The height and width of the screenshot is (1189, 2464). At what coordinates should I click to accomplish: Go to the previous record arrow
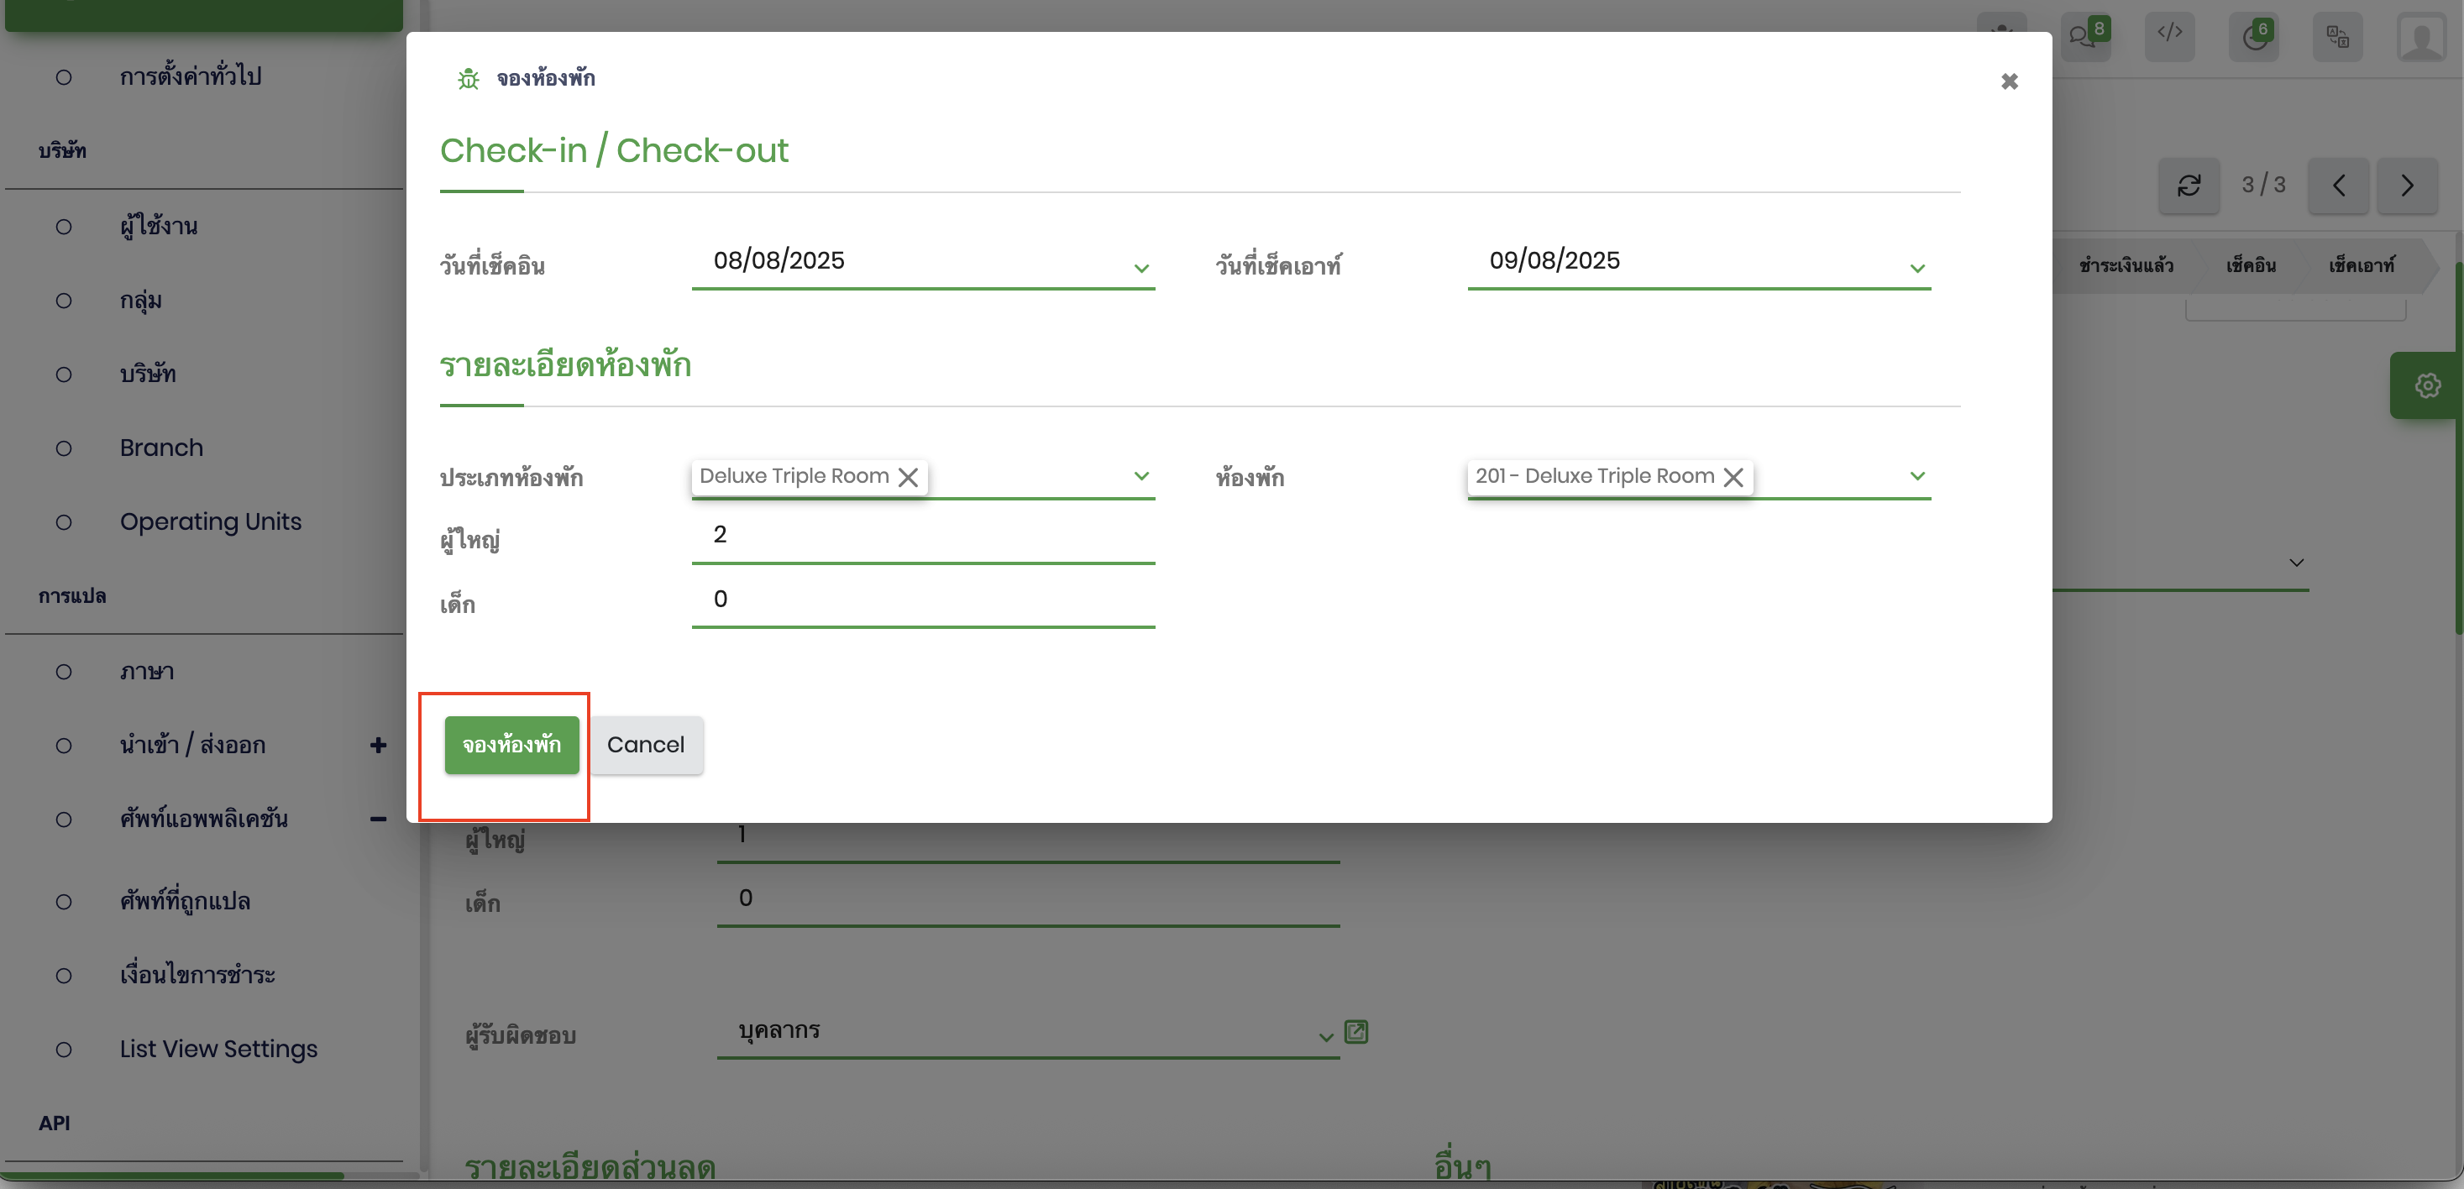2338,185
